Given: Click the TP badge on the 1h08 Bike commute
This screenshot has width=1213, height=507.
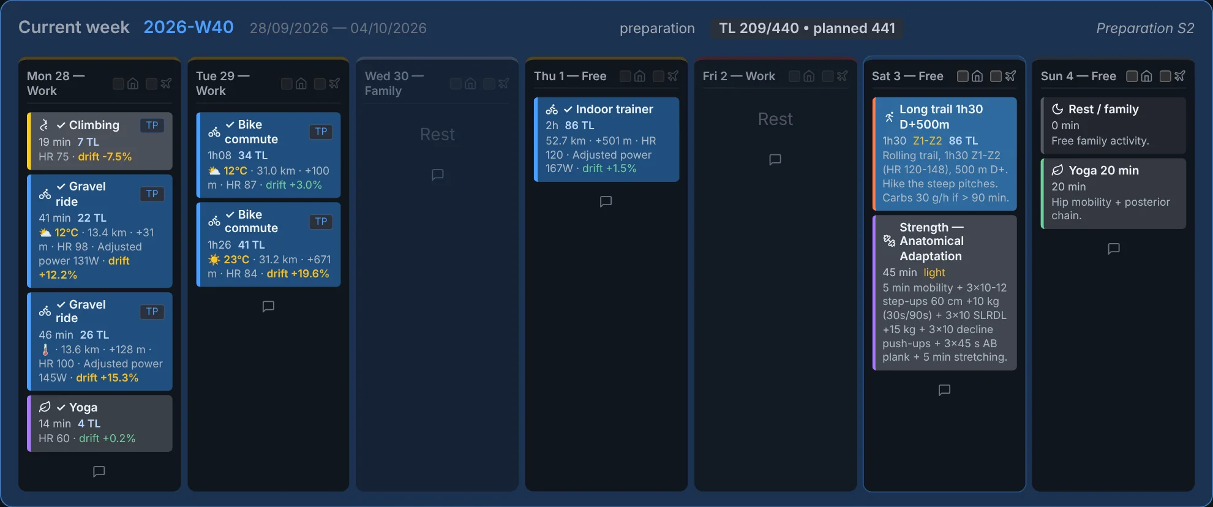Looking at the screenshot, I should [x=321, y=132].
